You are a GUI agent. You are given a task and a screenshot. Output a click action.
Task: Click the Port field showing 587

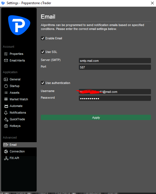pyautogui.click(x=115, y=67)
